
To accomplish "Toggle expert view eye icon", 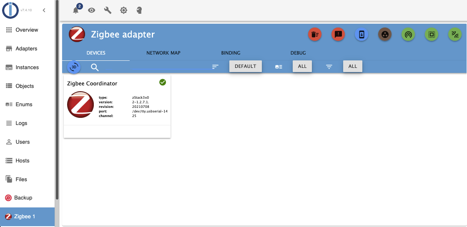I will (91, 10).
